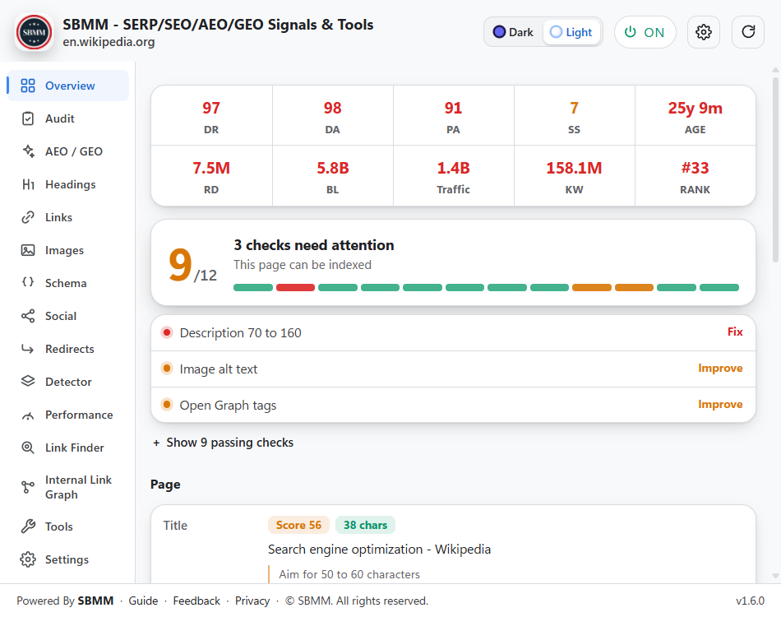Click the Images picture icon

pos(28,250)
